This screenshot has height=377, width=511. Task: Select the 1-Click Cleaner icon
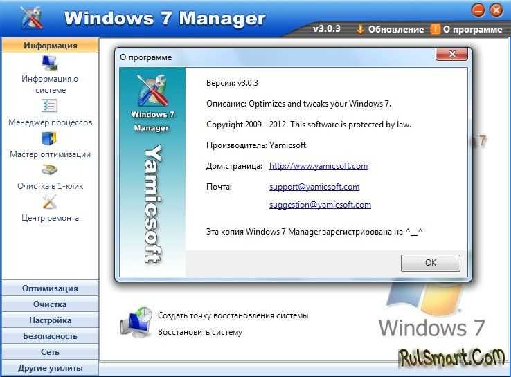(x=50, y=169)
